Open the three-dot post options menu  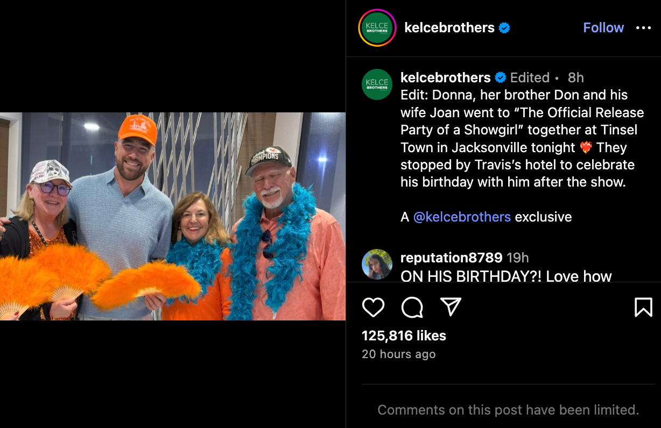(644, 27)
